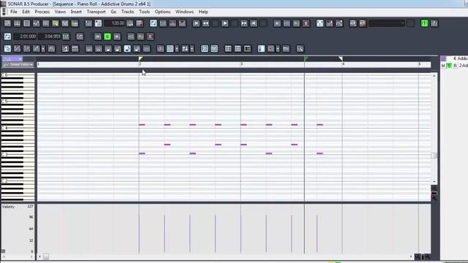Toggle the snap to grid icon
Screen dimensions: 468x263
tap(170, 49)
